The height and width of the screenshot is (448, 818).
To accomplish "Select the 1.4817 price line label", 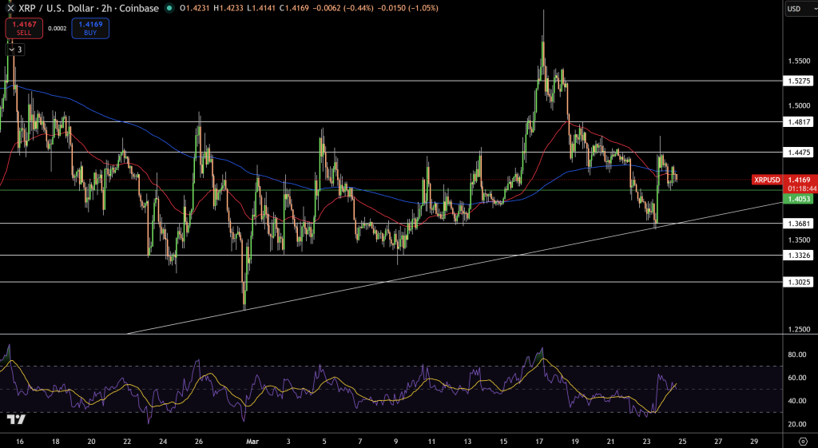I will tap(798, 121).
